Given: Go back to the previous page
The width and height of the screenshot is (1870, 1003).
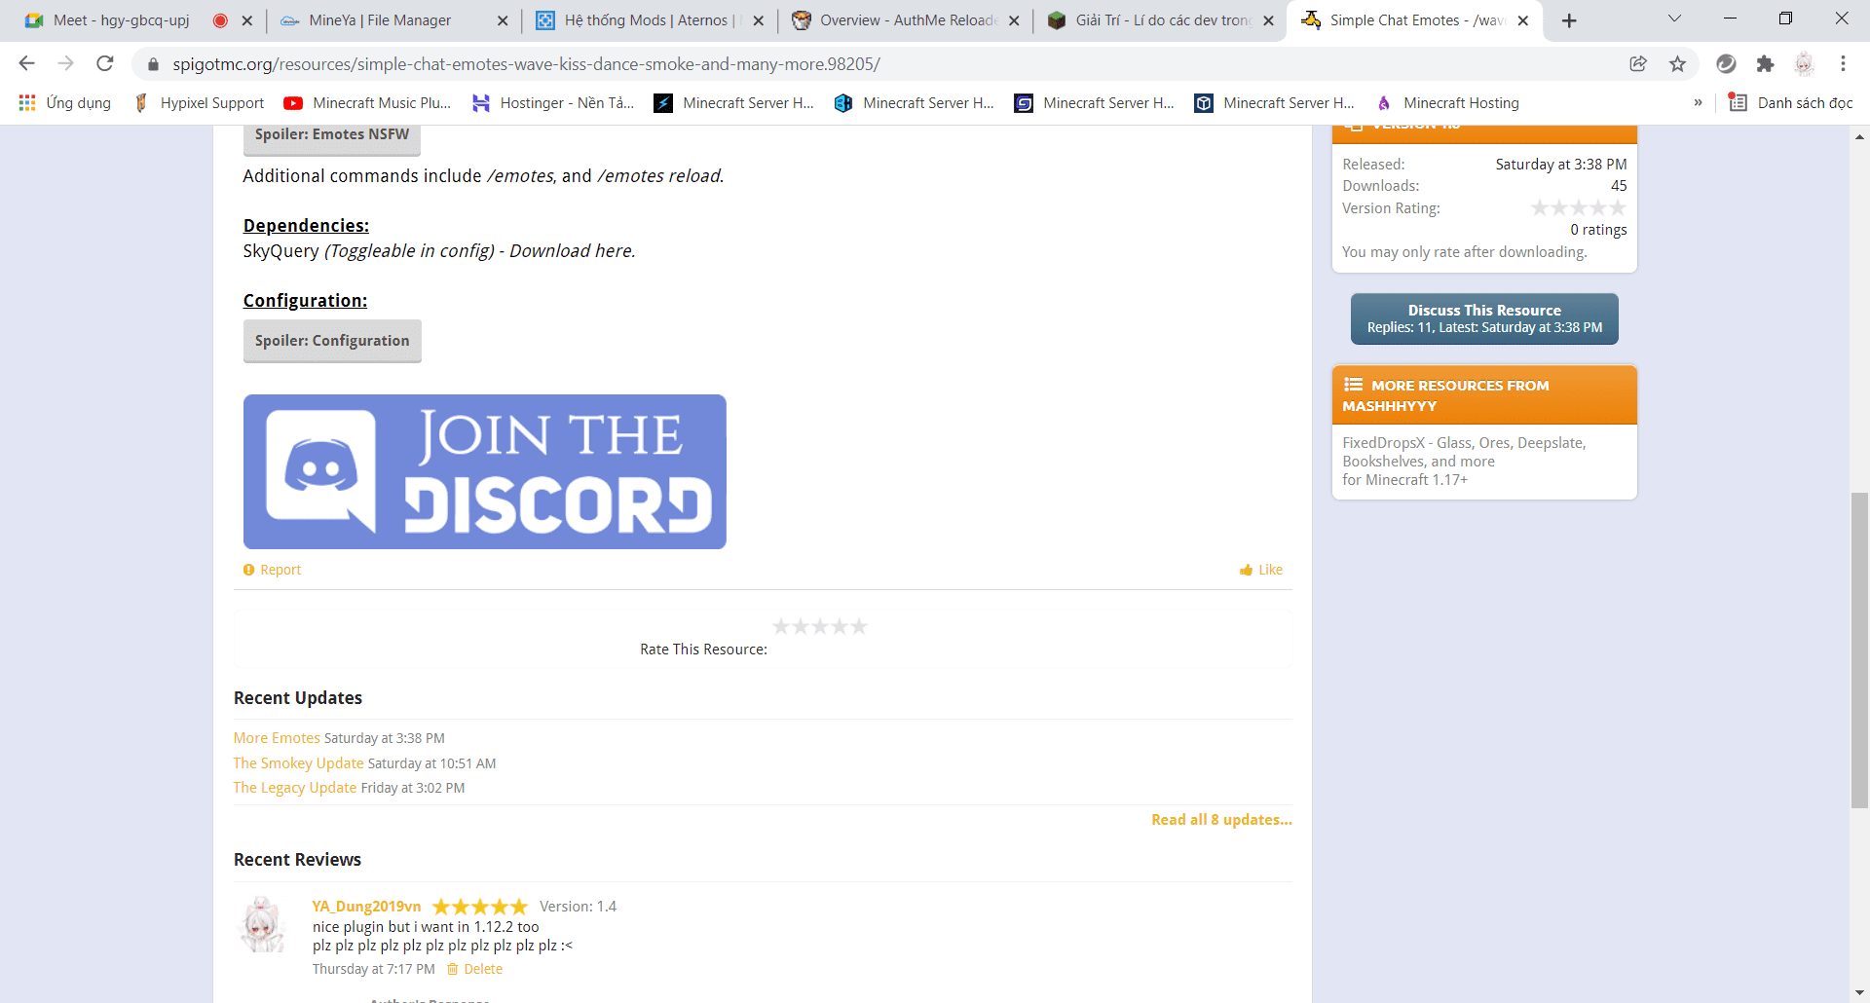Looking at the screenshot, I should 26,63.
